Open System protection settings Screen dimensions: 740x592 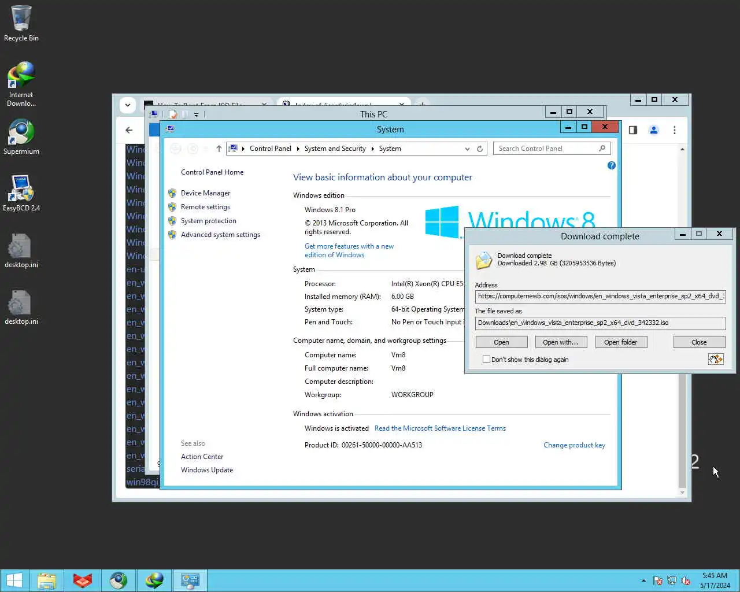(x=208, y=221)
